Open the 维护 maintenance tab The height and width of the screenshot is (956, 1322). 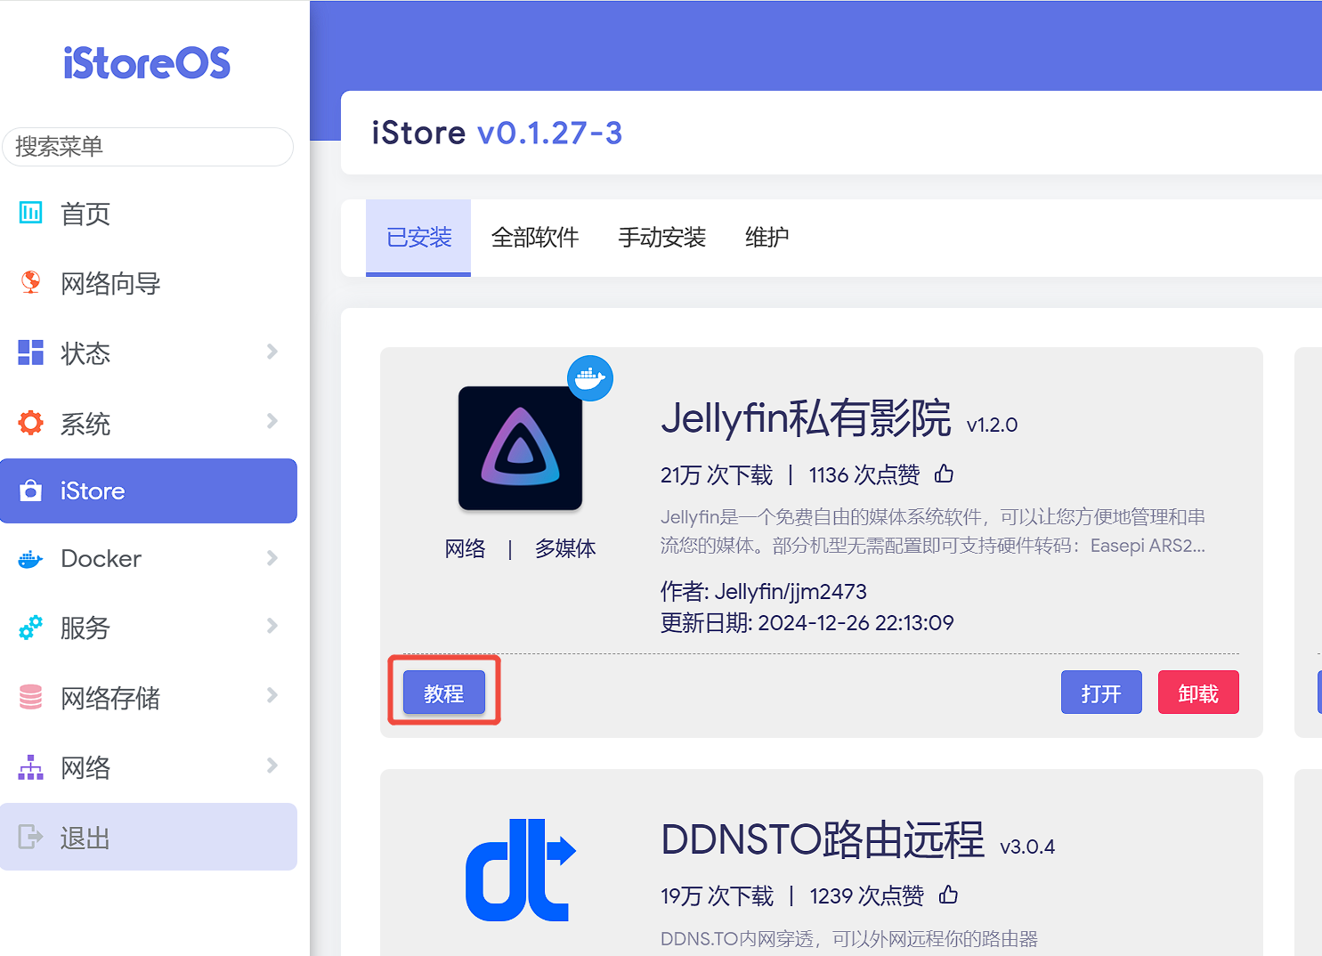coord(766,238)
